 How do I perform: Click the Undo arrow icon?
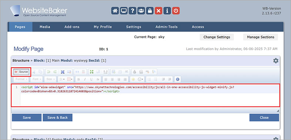pyautogui.click(x=48, y=72)
